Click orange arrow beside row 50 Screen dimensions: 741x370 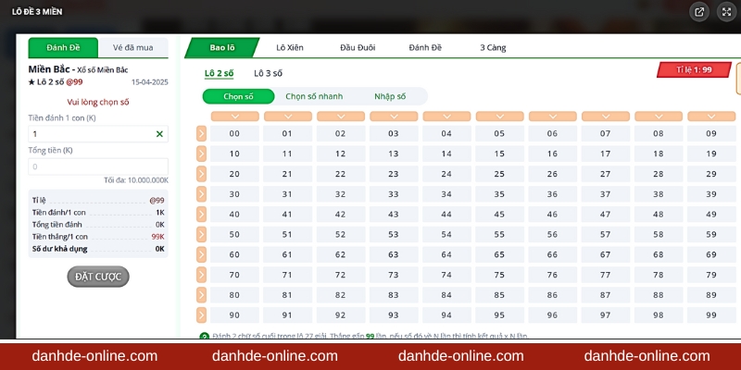tap(201, 234)
